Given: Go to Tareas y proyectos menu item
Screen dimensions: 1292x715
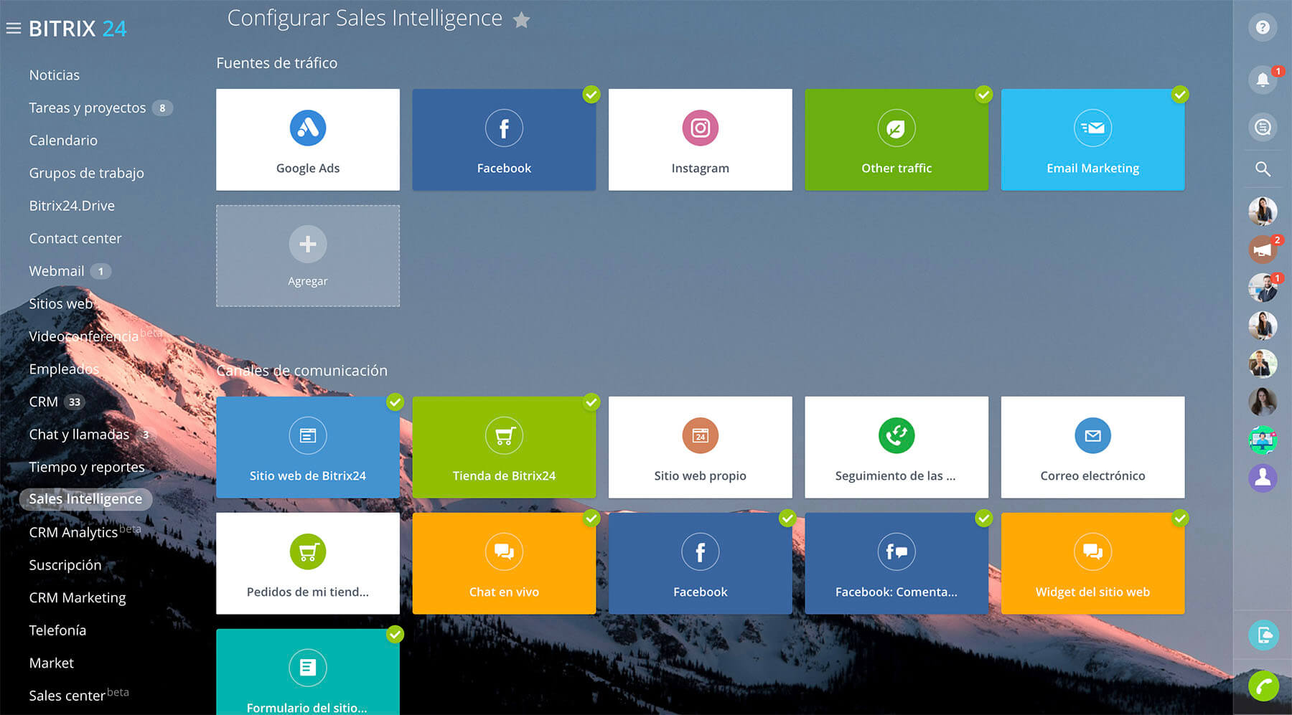Looking at the screenshot, I should (87, 108).
